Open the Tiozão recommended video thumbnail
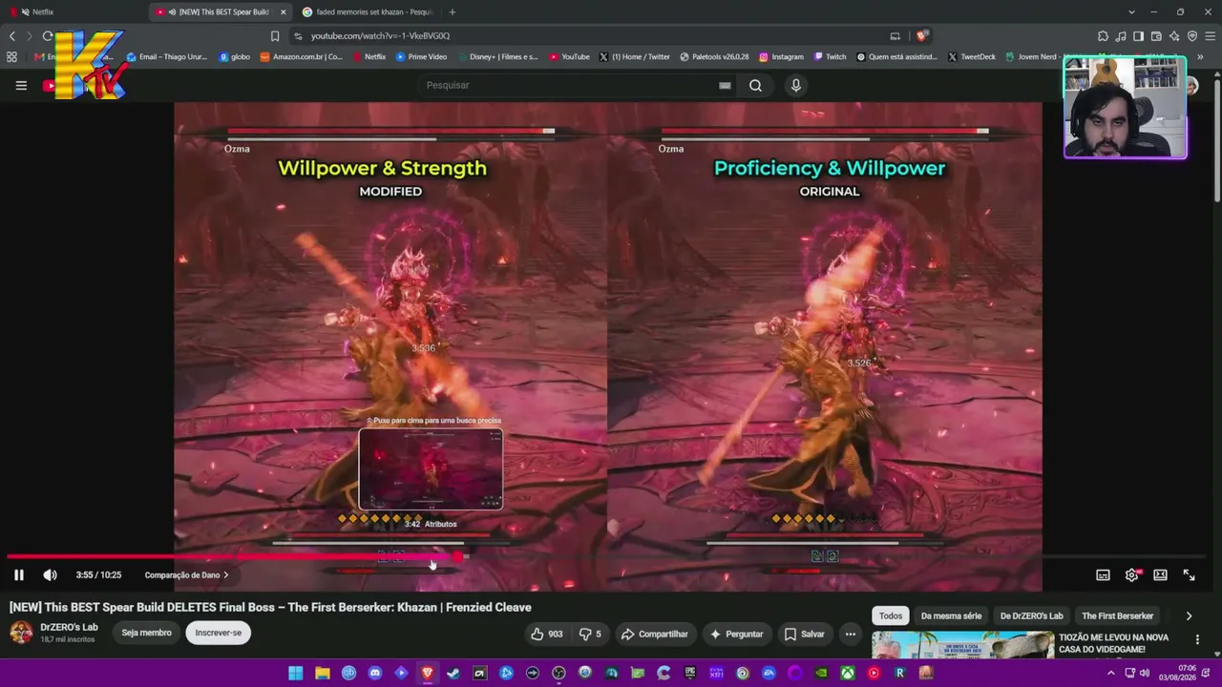The height and width of the screenshot is (687, 1222). point(962,646)
